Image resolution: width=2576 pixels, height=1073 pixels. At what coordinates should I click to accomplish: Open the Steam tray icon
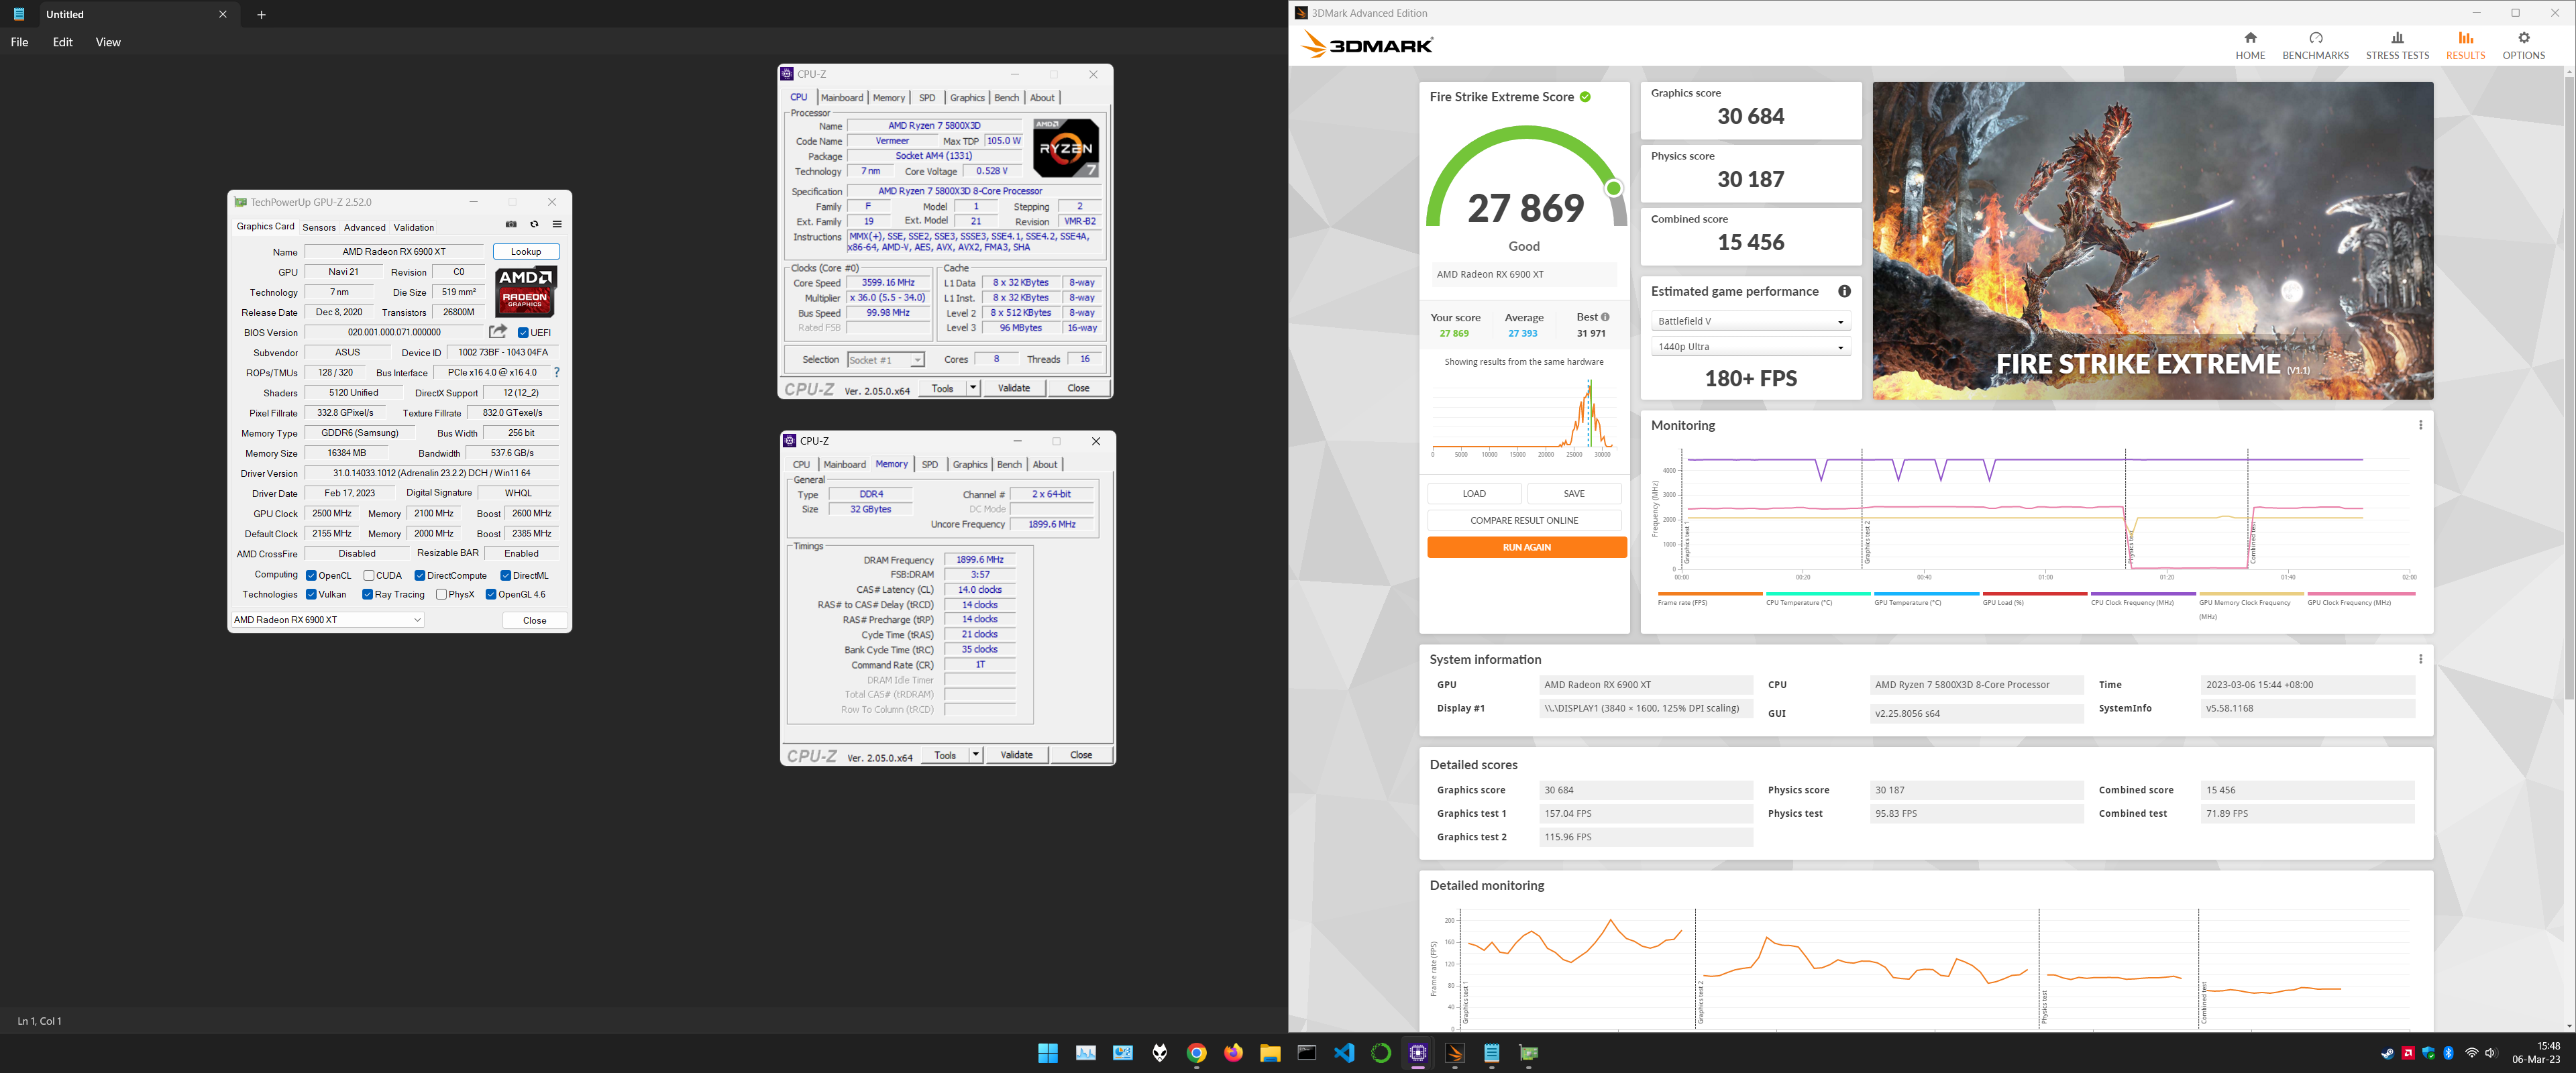tap(2387, 1053)
